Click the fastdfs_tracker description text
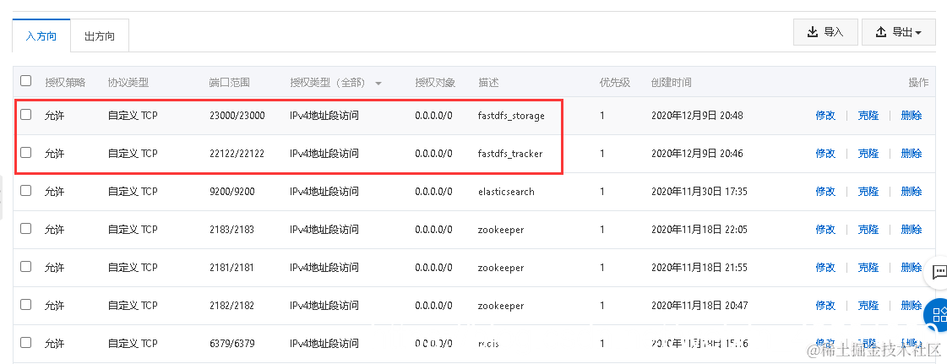Viewport: 947px width, 364px height. (x=509, y=154)
